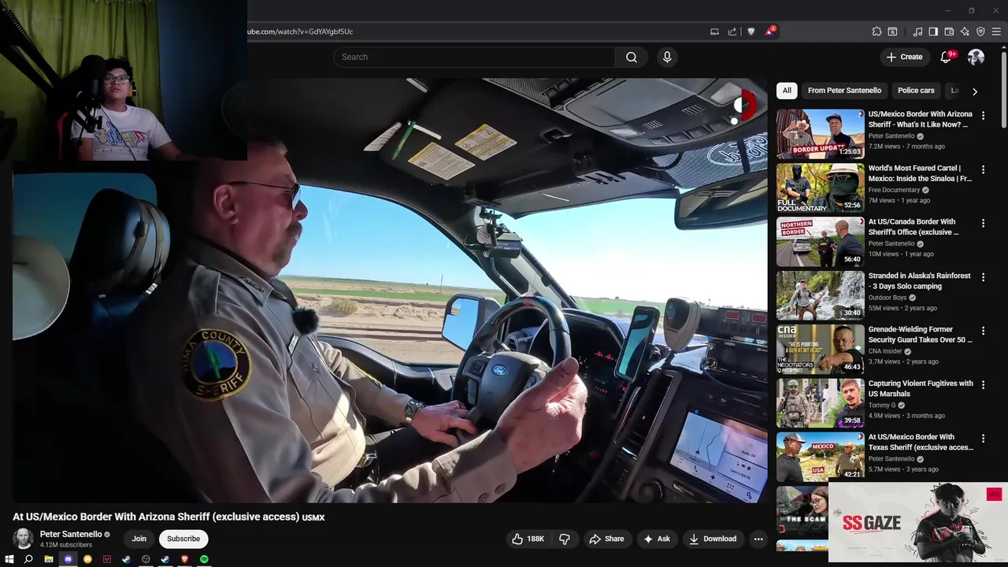The image size is (1008, 567).
Task: Open Tommy G channel name
Action: tap(882, 405)
